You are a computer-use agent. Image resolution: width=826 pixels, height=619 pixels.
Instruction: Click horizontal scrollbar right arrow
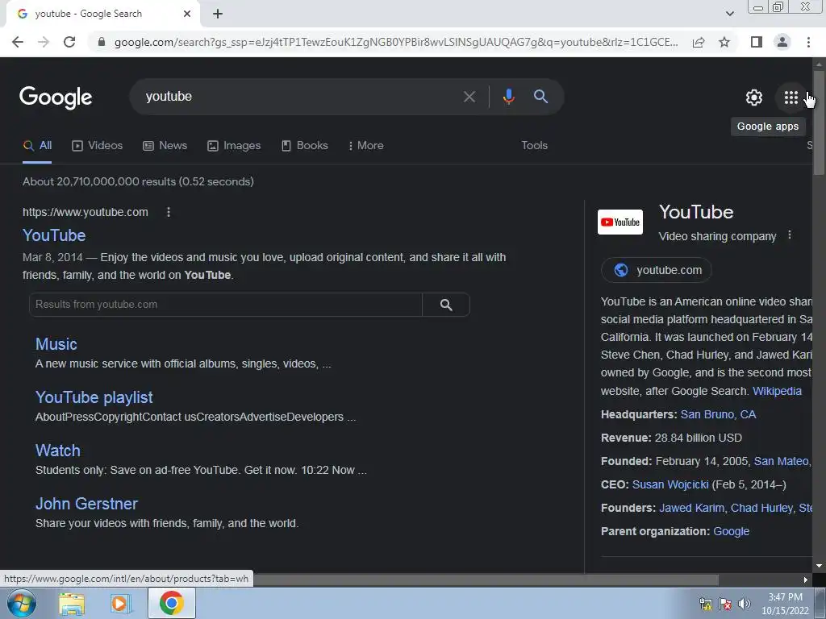point(806,580)
